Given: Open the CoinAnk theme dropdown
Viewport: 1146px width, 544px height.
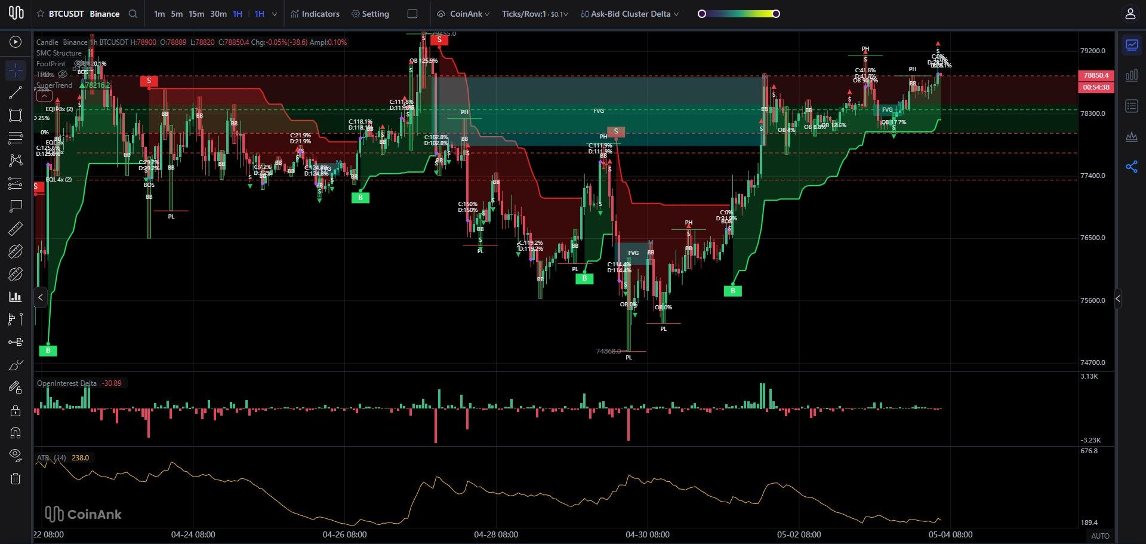Looking at the screenshot, I should point(463,14).
